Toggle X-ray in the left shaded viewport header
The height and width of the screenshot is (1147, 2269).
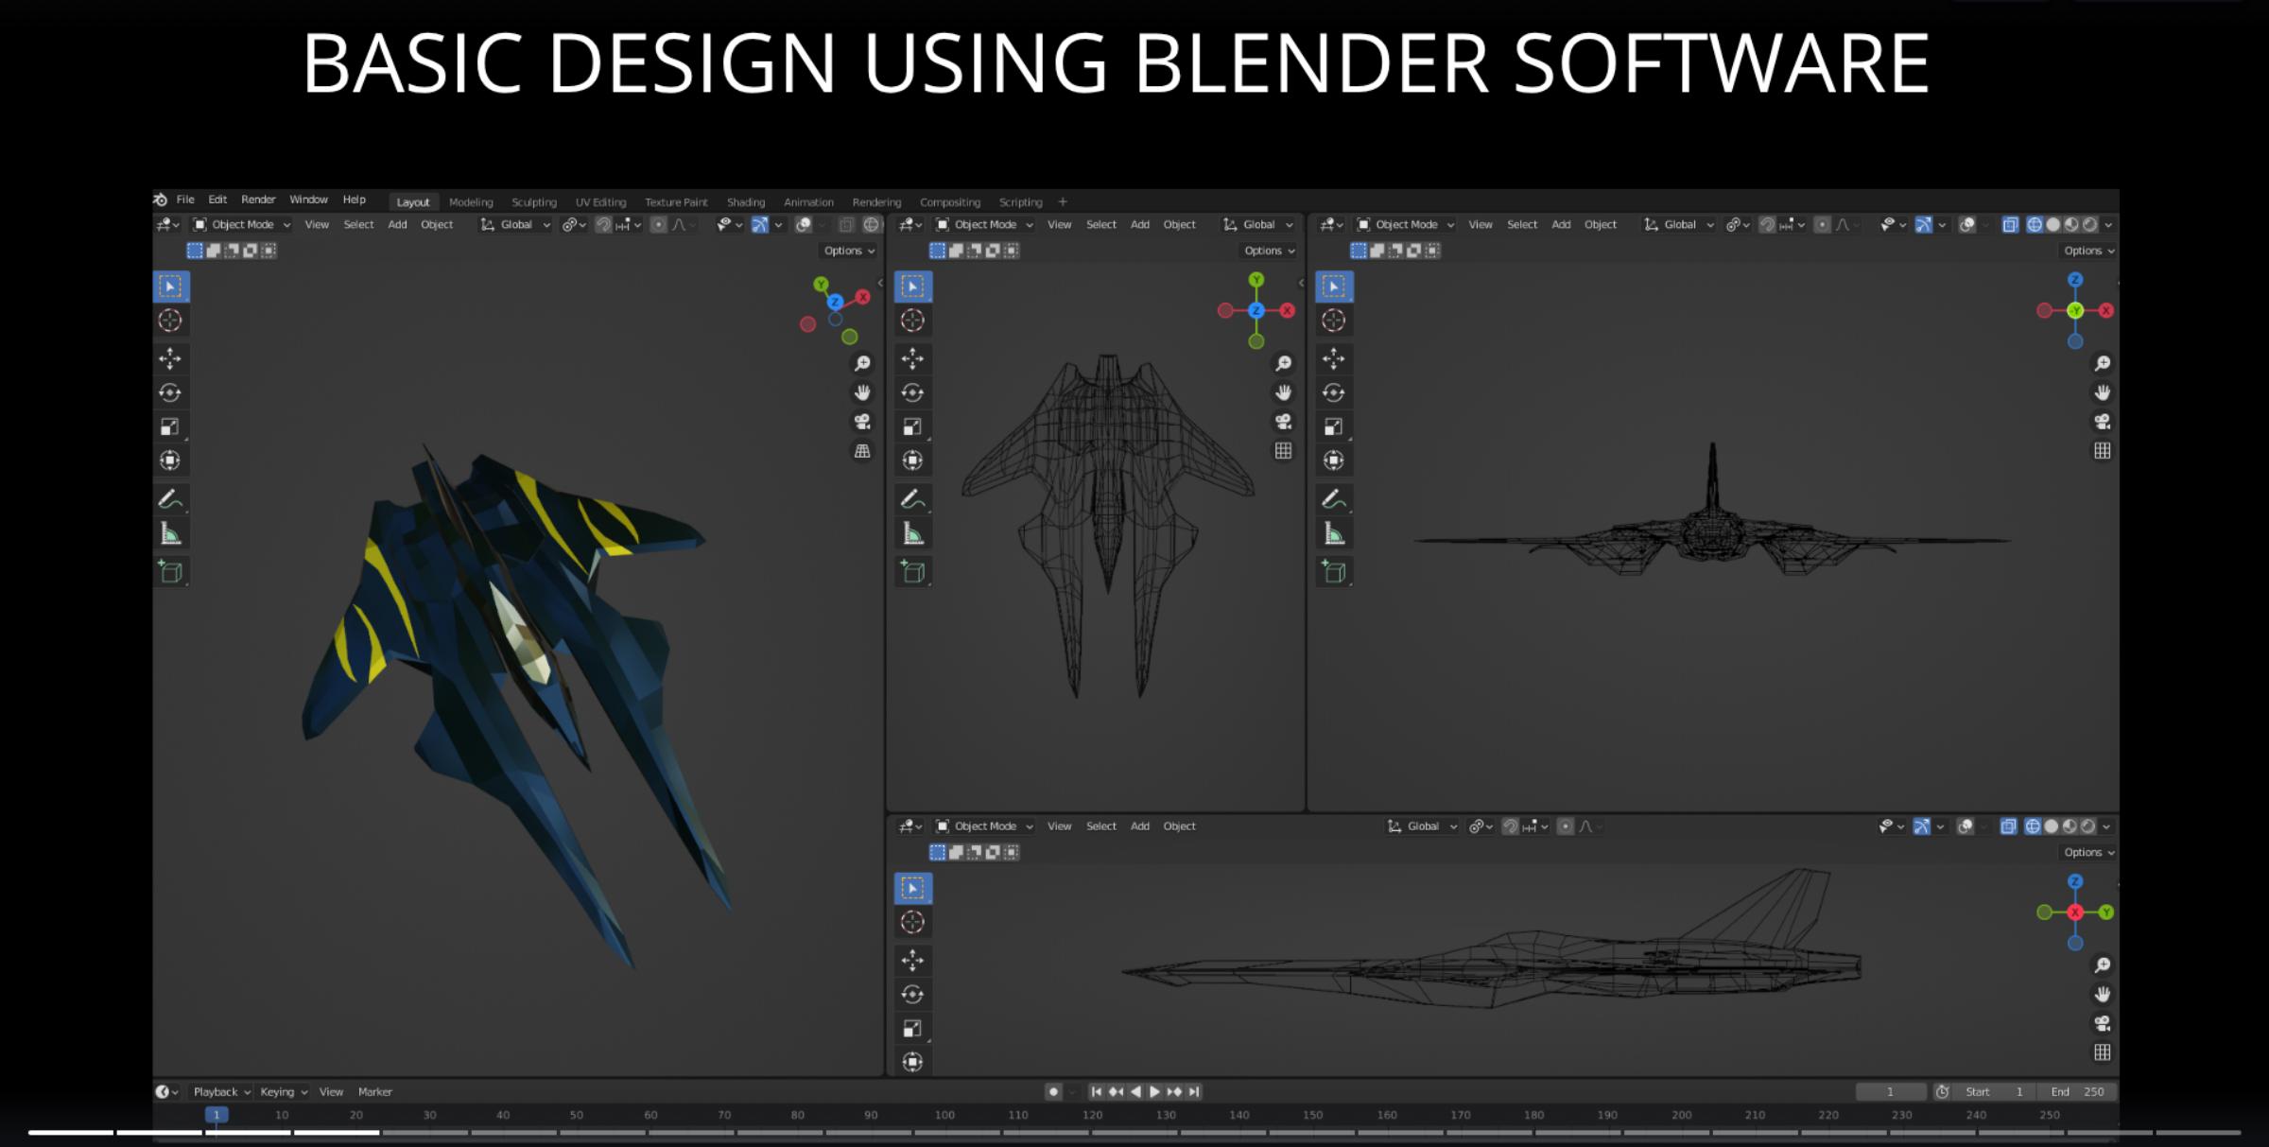pos(847,224)
